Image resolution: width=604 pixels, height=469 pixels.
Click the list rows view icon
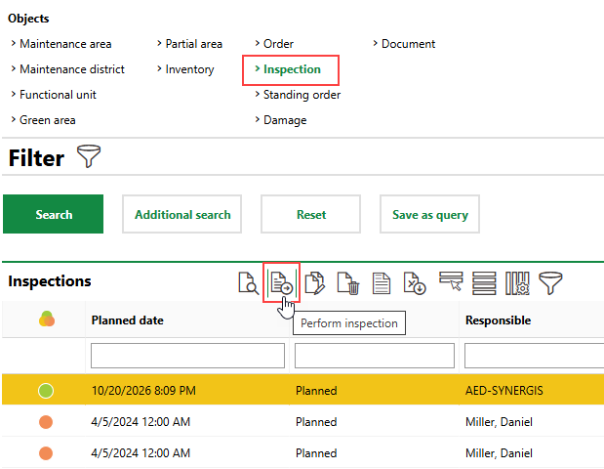point(485,283)
